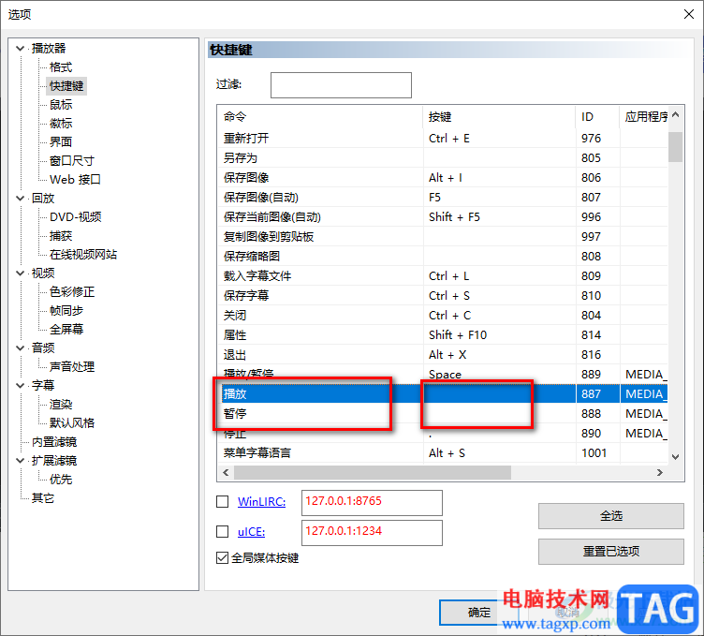
Task: Select the 保存图像 command row
Action: pyautogui.click(x=442, y=178)
